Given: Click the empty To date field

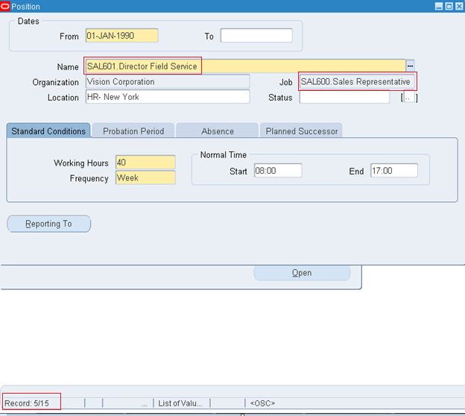Looking at the screenshot, I should click(256, 36).
